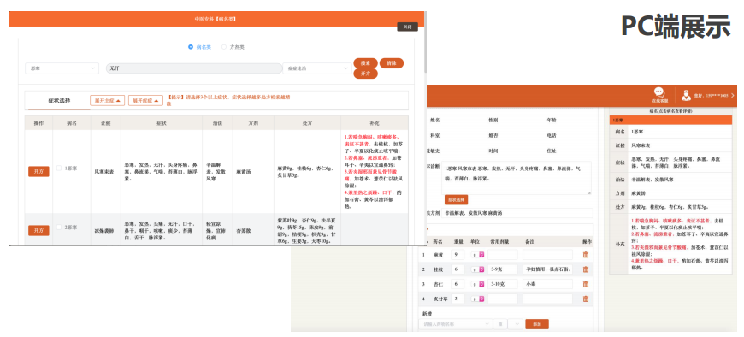Select the 方剂类 radio button
The height and width of the screenshot is (337, 744).
(x=224, y=47)
